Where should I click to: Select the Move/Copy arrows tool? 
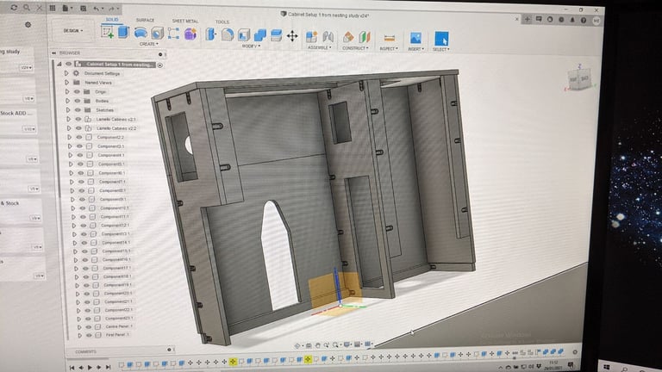pos(292,36)
